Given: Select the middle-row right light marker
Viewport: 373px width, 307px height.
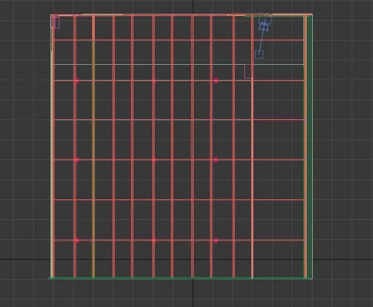Looking at the screenshot, I should 216,160.
